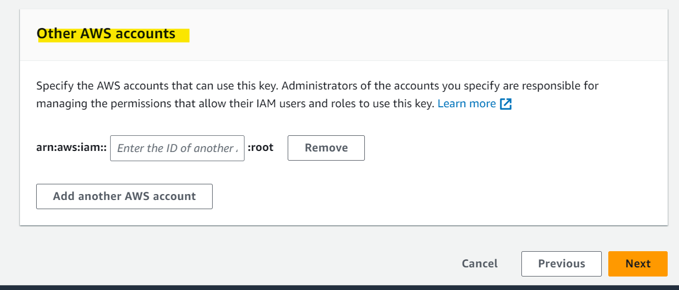Click the :root suffix label
Viewport: 679px width, 290px height.
click(261, 148)
